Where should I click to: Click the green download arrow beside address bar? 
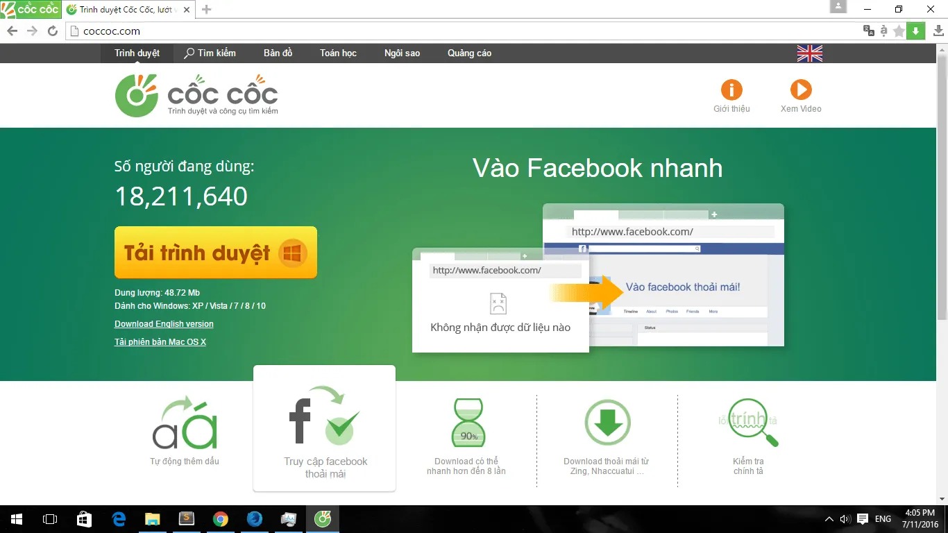pyautogui.click(x=915, y=31)
